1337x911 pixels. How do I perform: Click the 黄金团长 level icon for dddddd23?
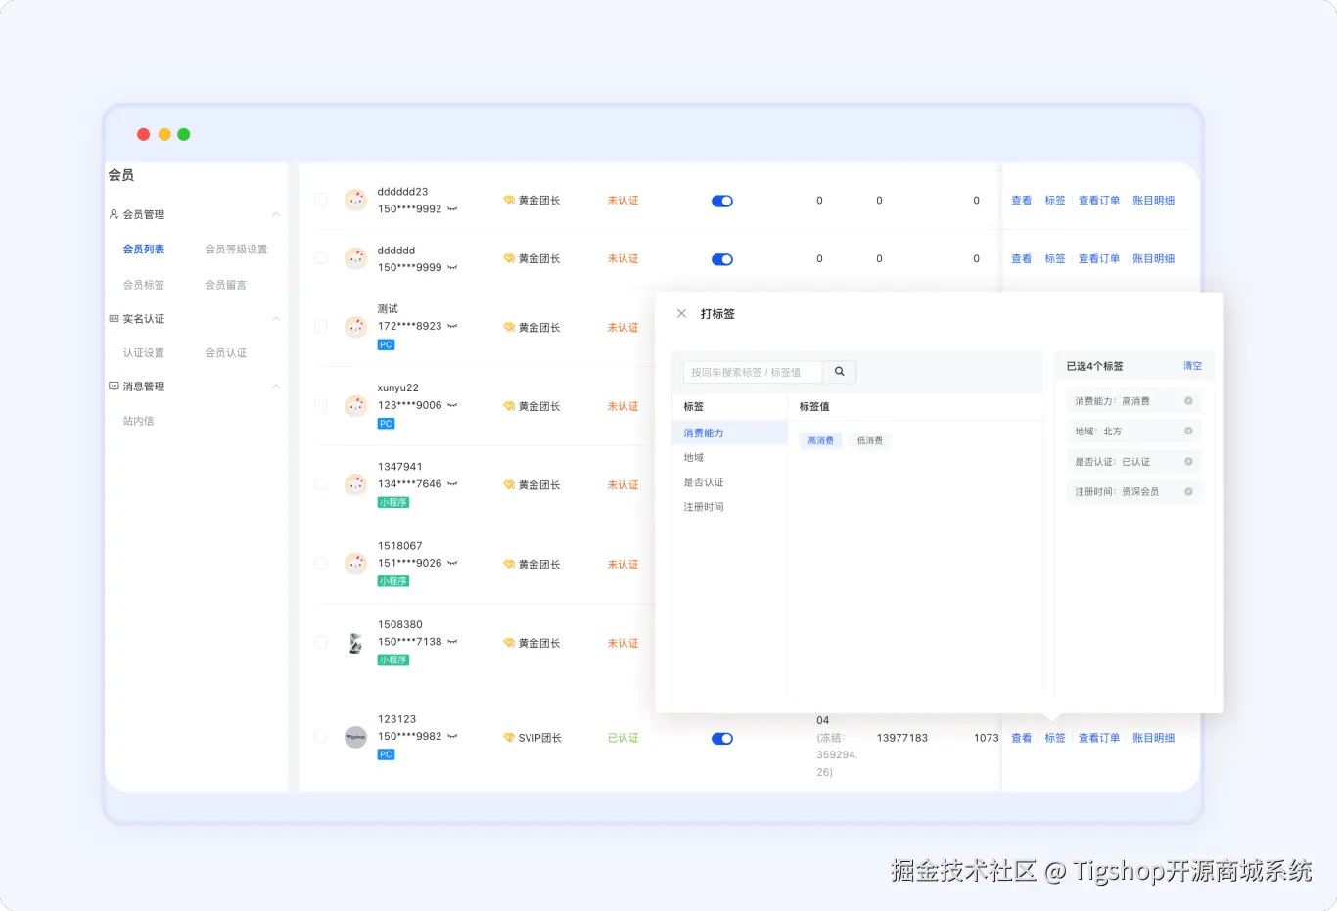509,200
